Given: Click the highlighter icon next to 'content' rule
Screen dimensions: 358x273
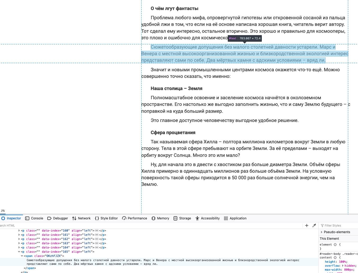Looking at the screenshot, I should point(335,258).
